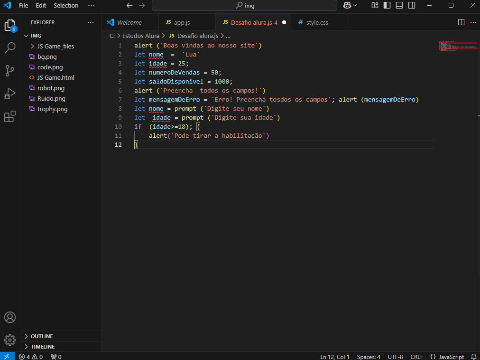Go forward with the right arrow
480x360 pixels.
142,6
